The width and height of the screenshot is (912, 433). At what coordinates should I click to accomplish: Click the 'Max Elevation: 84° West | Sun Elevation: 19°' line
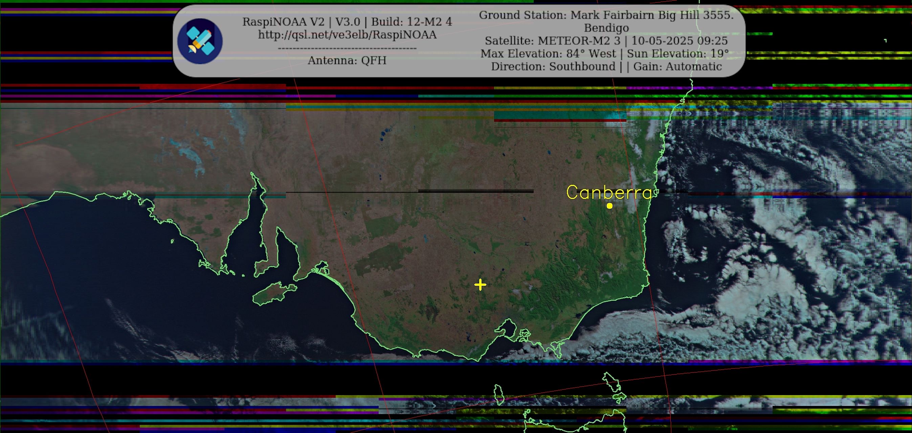click(605, 53)
